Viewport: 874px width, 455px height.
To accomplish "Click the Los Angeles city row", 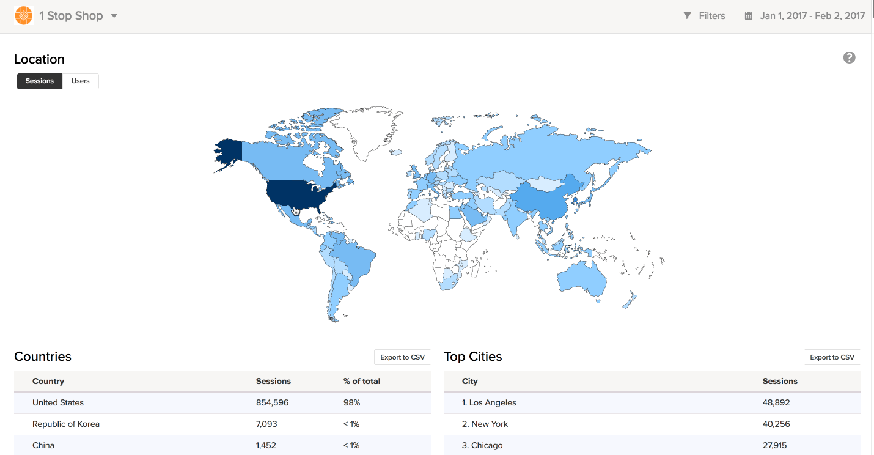I will tap(489, 403).
